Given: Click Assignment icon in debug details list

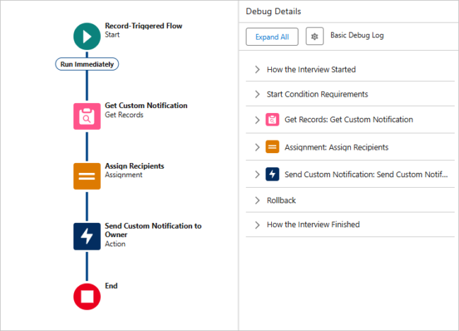Looking at the screenshot, I should click(273, 148).
